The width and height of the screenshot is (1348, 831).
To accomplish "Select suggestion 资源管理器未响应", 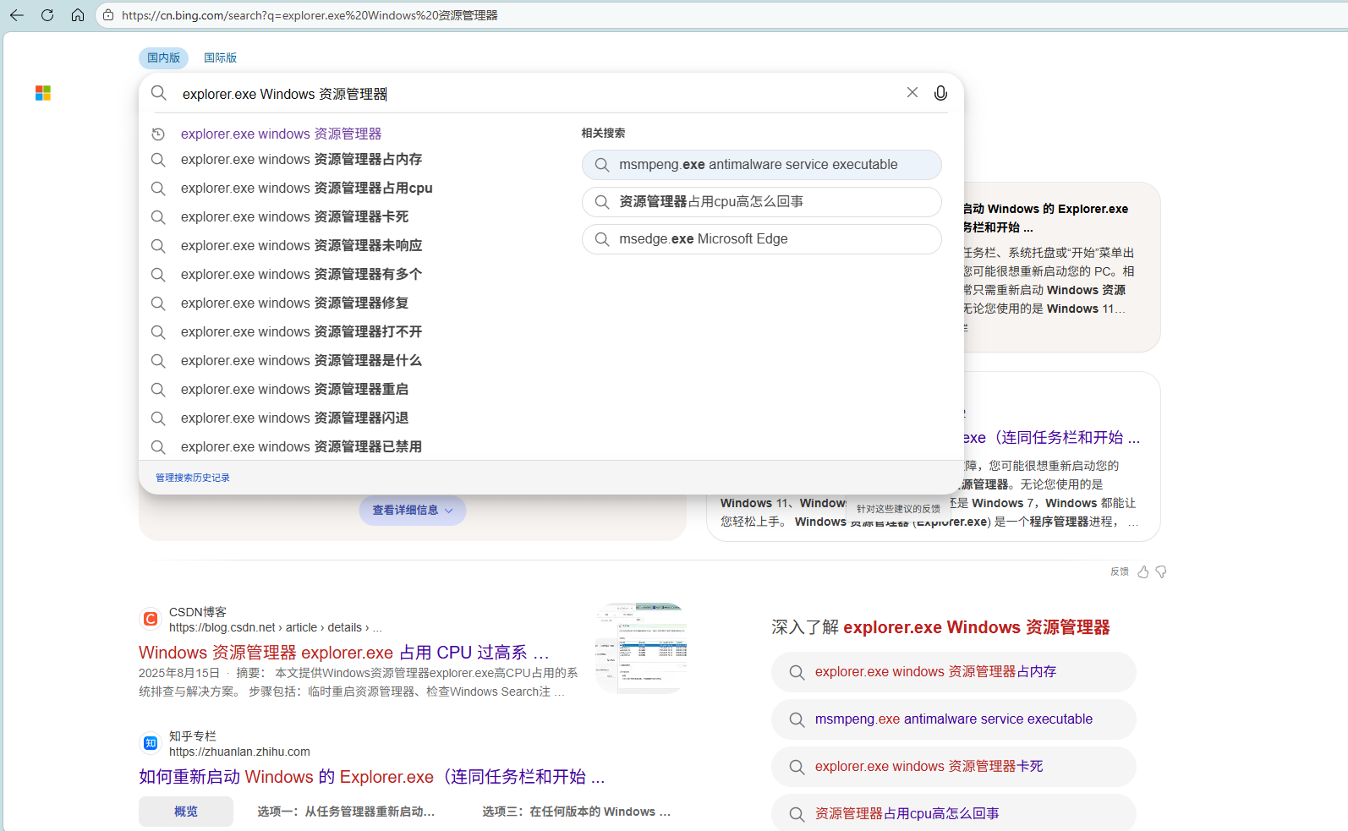I will (x=301, y=245).
